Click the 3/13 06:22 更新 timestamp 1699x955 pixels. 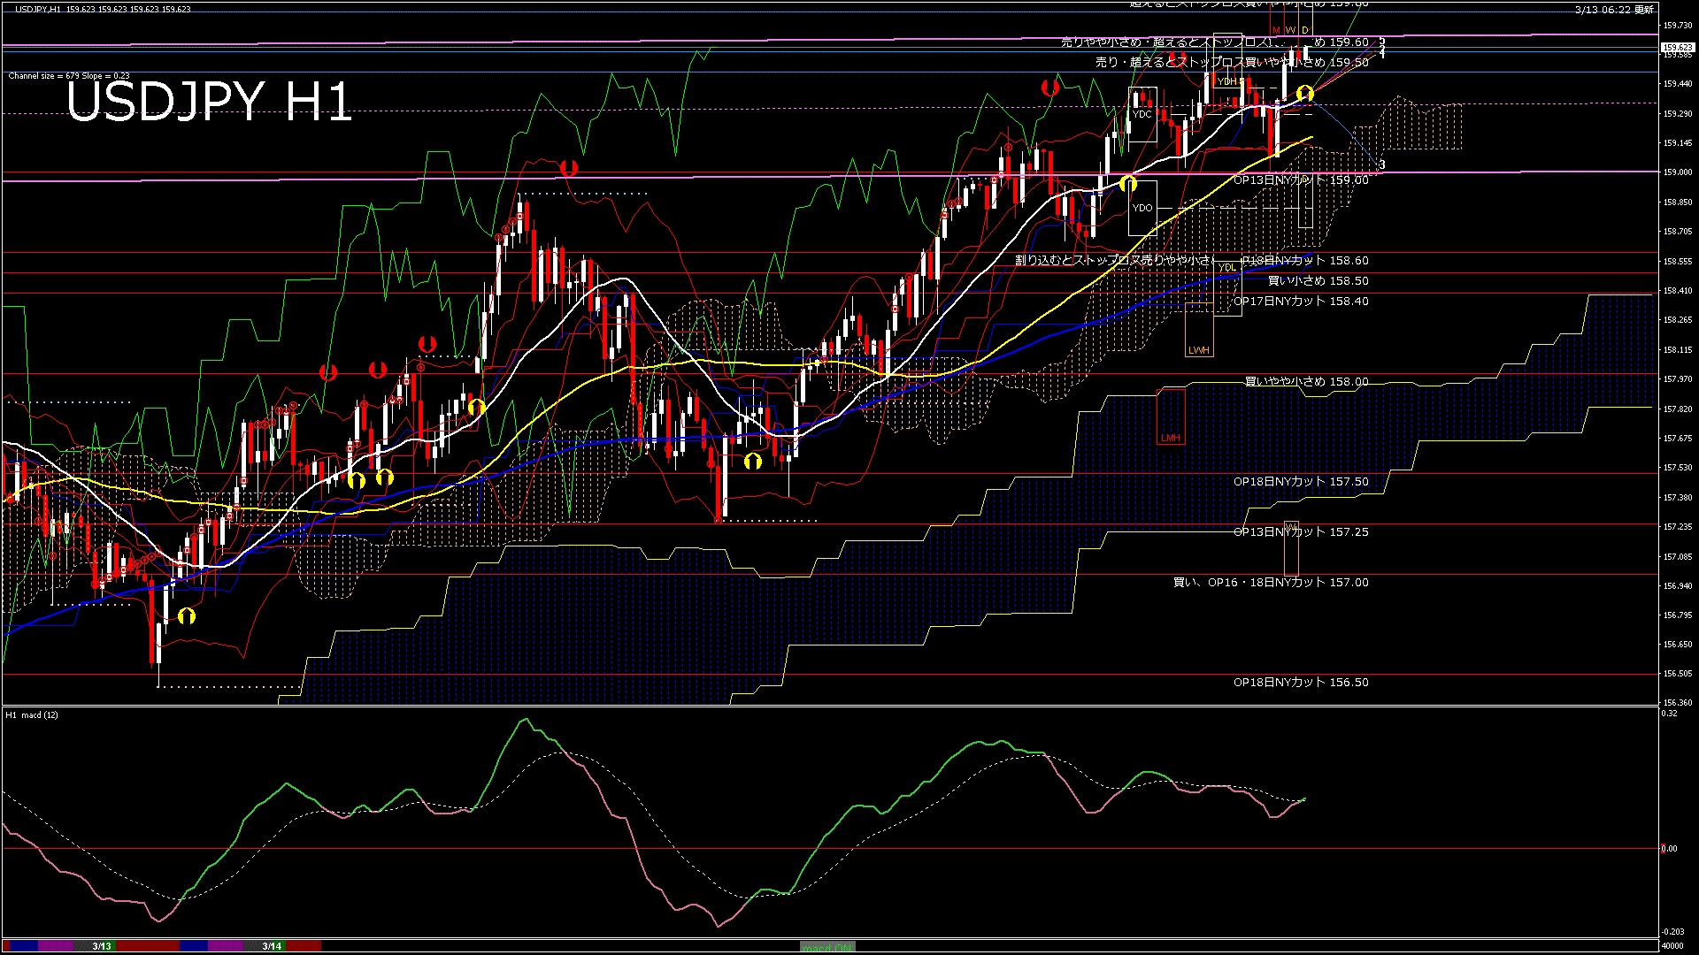click(x=1614, y=9)
